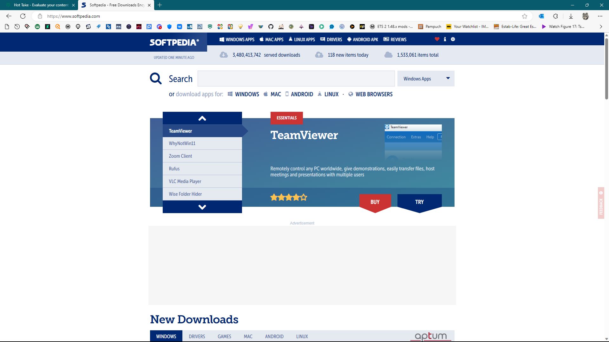Expand hidden bookmarks with the right chevron
This screenshot has width=609, height=342.
[601, 27]
